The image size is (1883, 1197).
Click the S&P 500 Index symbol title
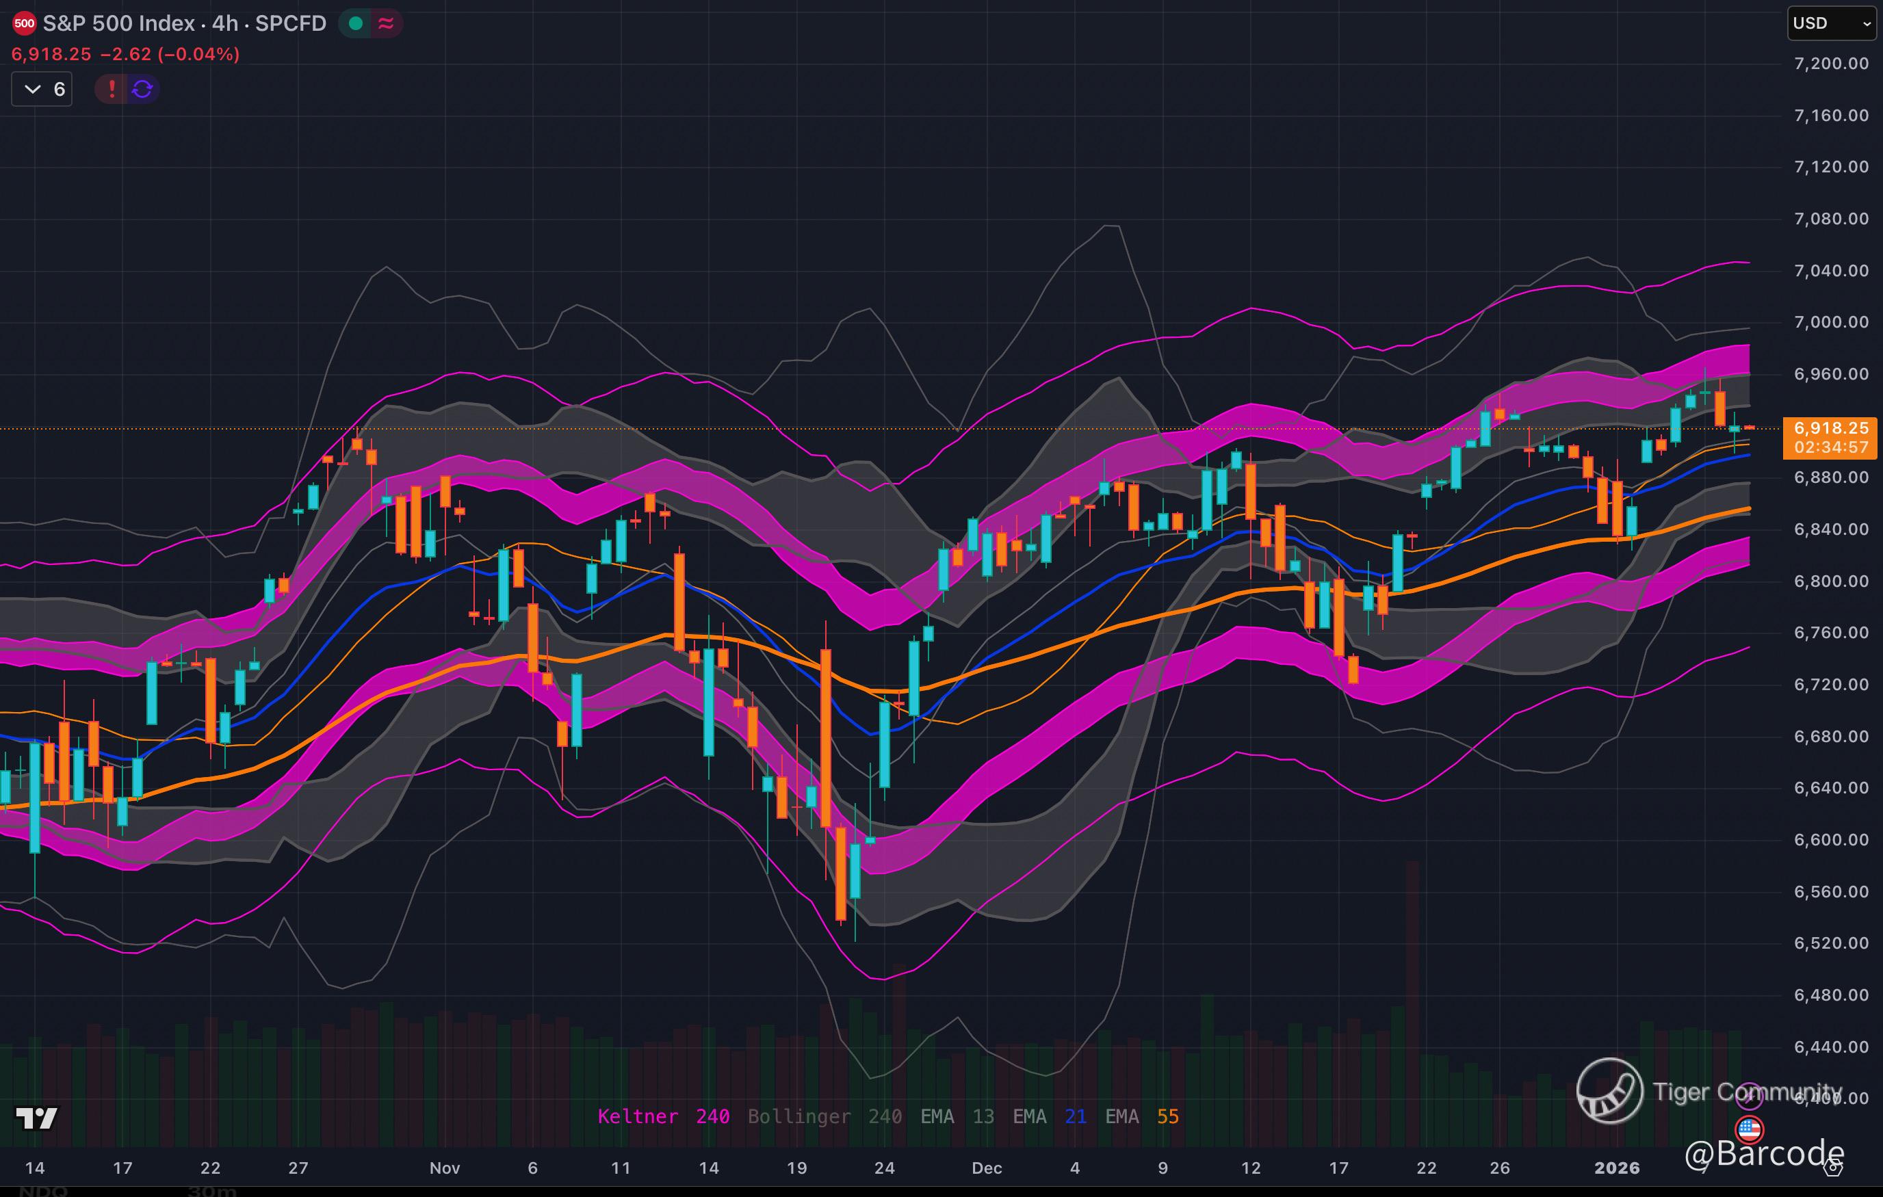[x=118, y=23]
